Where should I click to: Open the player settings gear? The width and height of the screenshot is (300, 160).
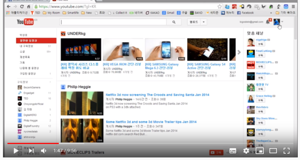click(x=246, y=151)
